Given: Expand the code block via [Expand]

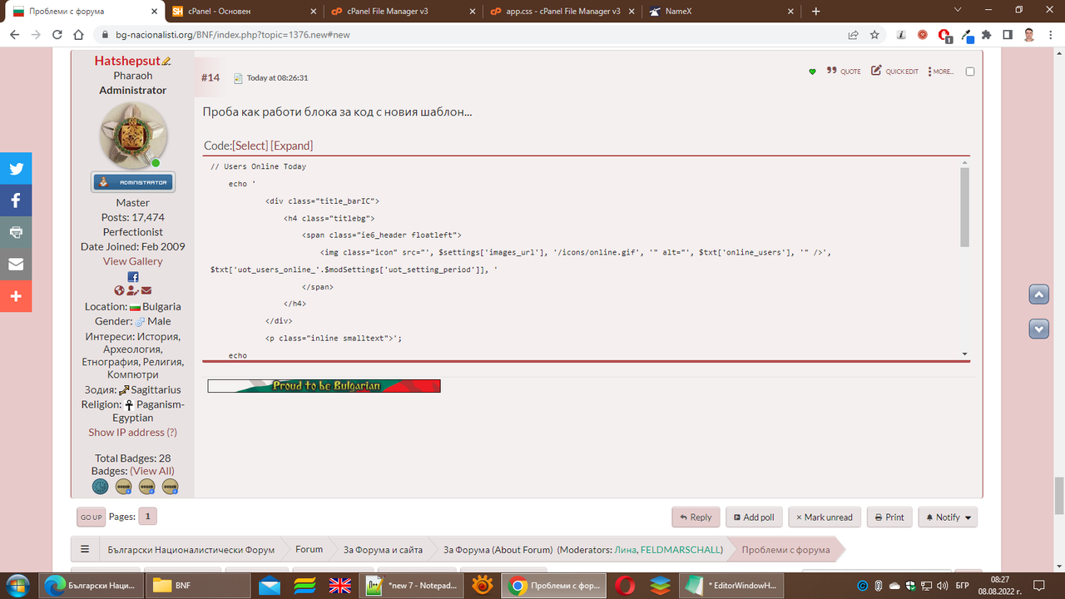Looking at the screenshot, I should point(291,146).
